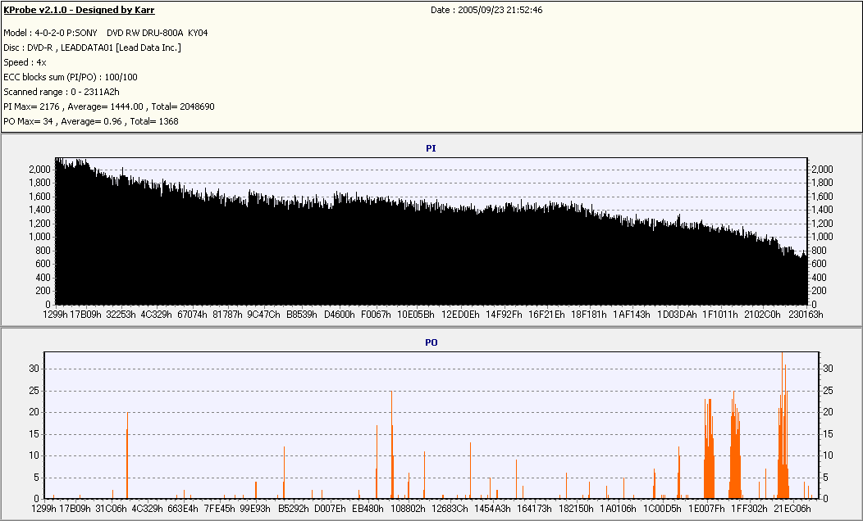Click the PO graph title label
The width and height of the screenshot is (863, 521).
coord(431,342)
